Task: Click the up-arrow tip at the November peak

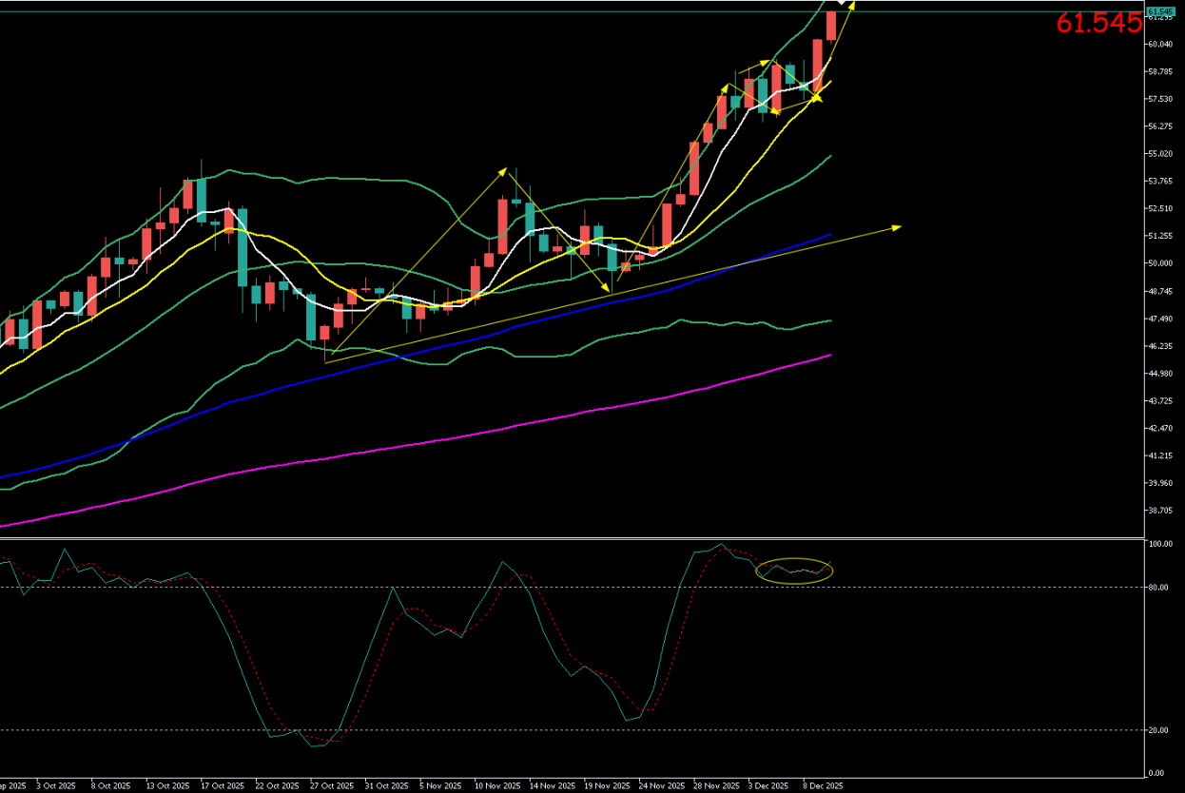Action: 503,171
